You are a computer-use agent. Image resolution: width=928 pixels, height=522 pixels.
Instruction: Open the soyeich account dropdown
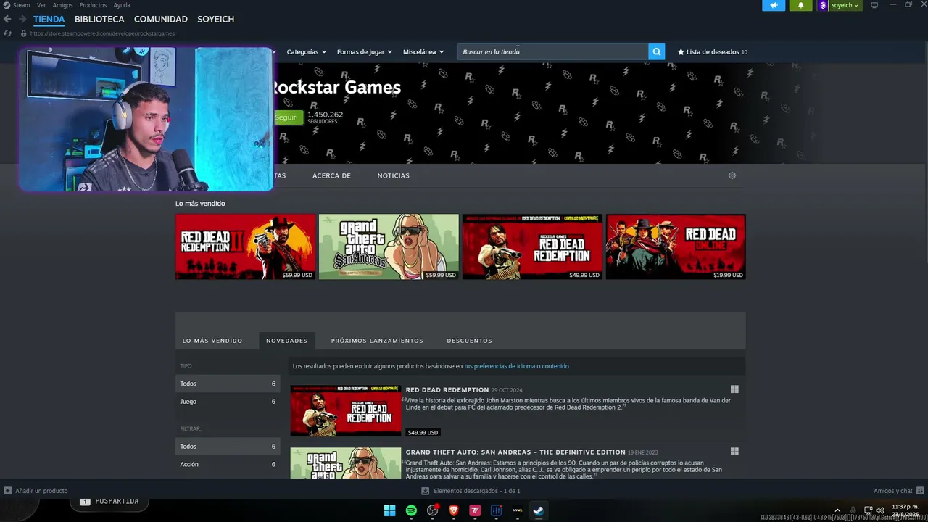pyautogui.click(x=845, y=5)
